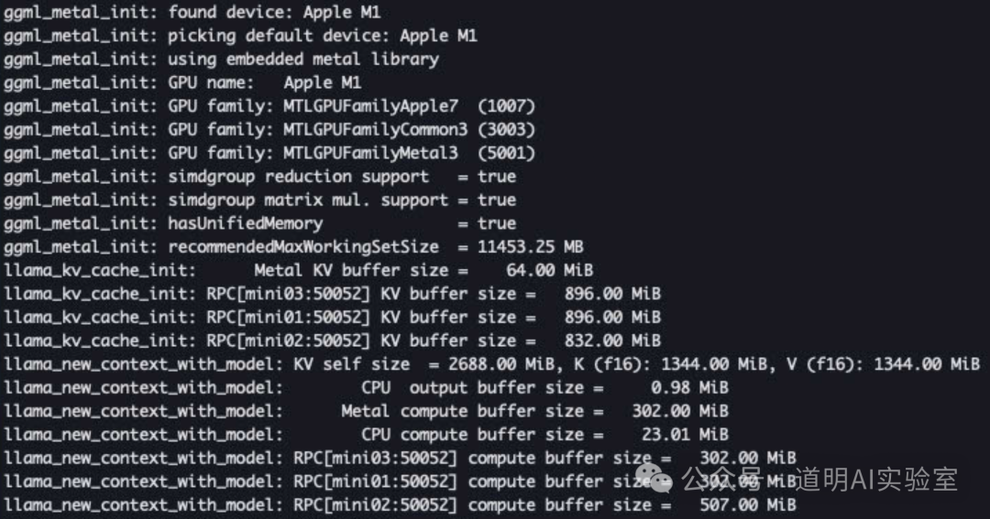Screen dimensions: 990x519
Task: Select the 'found device: Apple M1' line
Action: [273, 13]
